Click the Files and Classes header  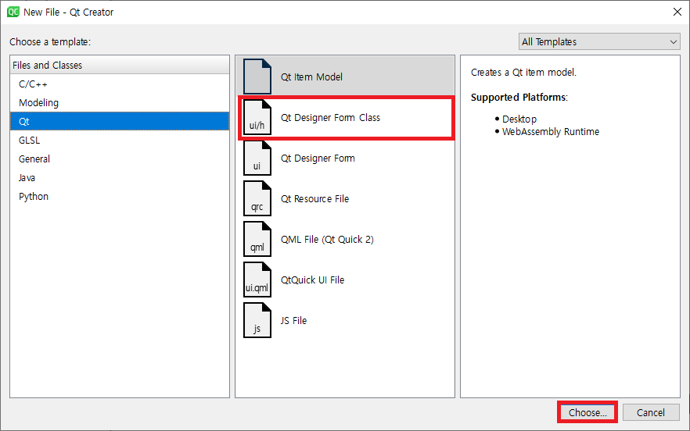[x=120, y=65]
